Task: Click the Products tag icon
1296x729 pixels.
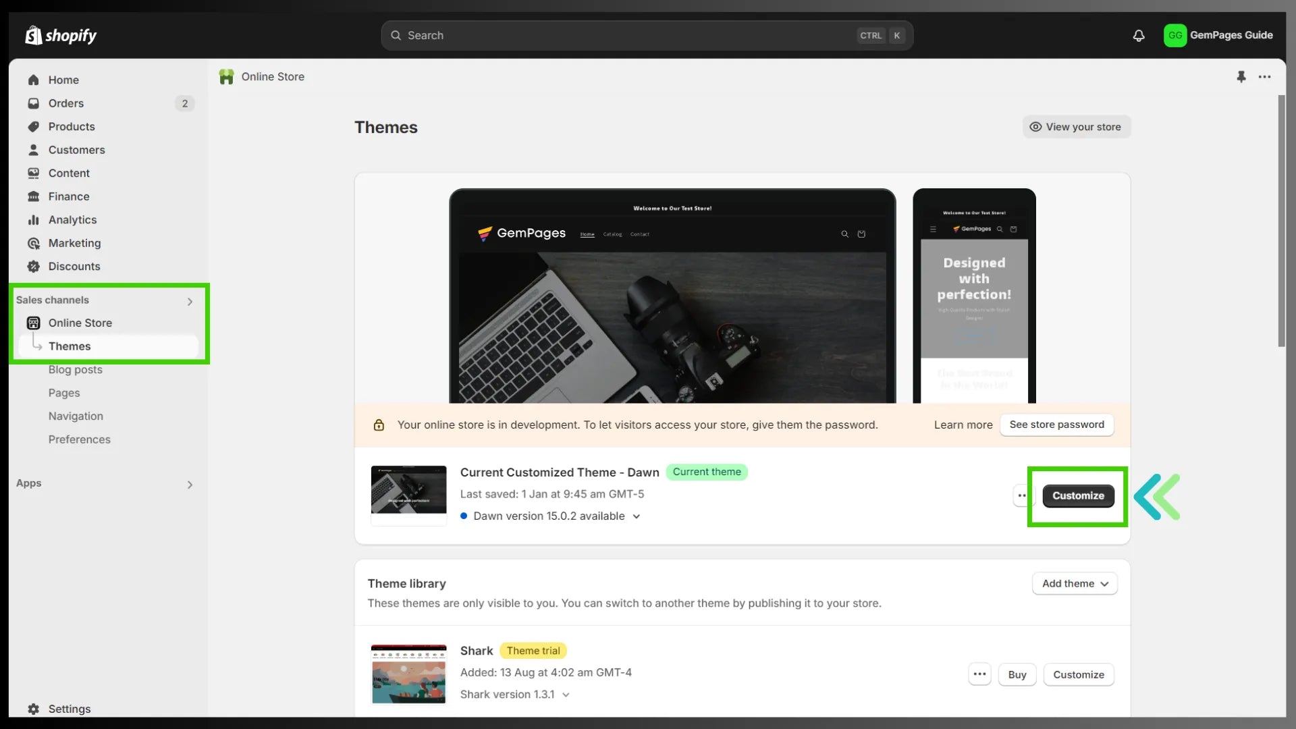Action: tap(33, 126)
